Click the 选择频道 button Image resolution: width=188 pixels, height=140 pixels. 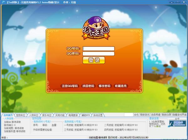[155, 115]
